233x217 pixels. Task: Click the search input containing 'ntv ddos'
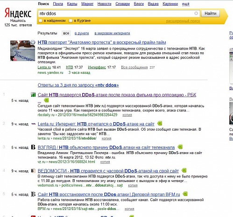116,14
